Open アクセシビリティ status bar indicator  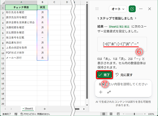click(35, 114)
